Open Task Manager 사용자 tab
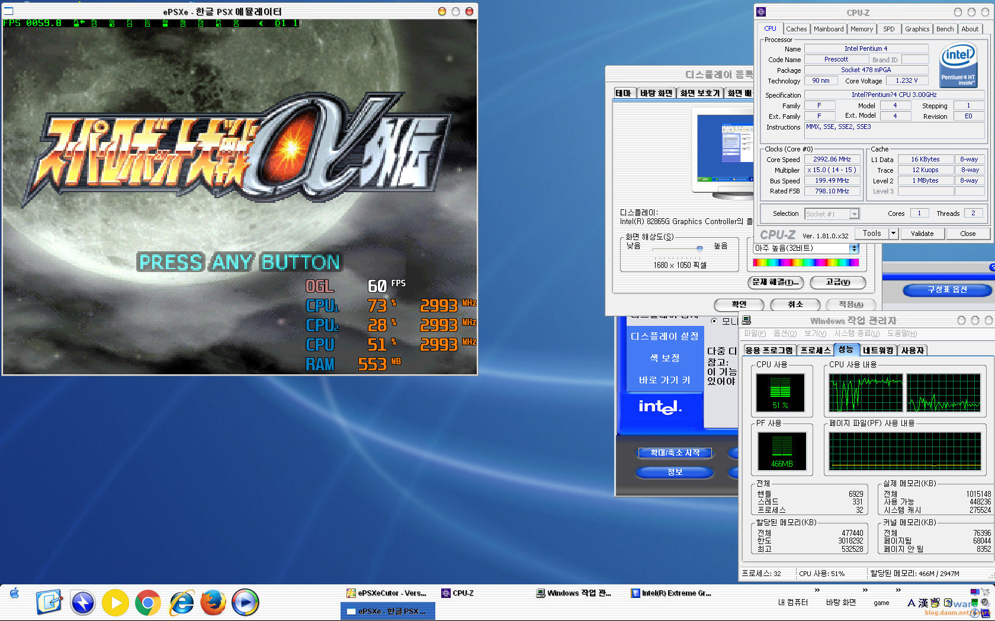The width and height of the screenshot is (995, 621). pos(913,350)
